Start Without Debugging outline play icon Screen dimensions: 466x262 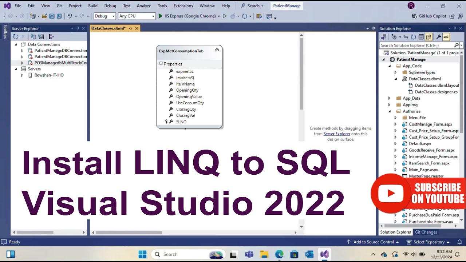pyautogui.click(x=224, y=16)
